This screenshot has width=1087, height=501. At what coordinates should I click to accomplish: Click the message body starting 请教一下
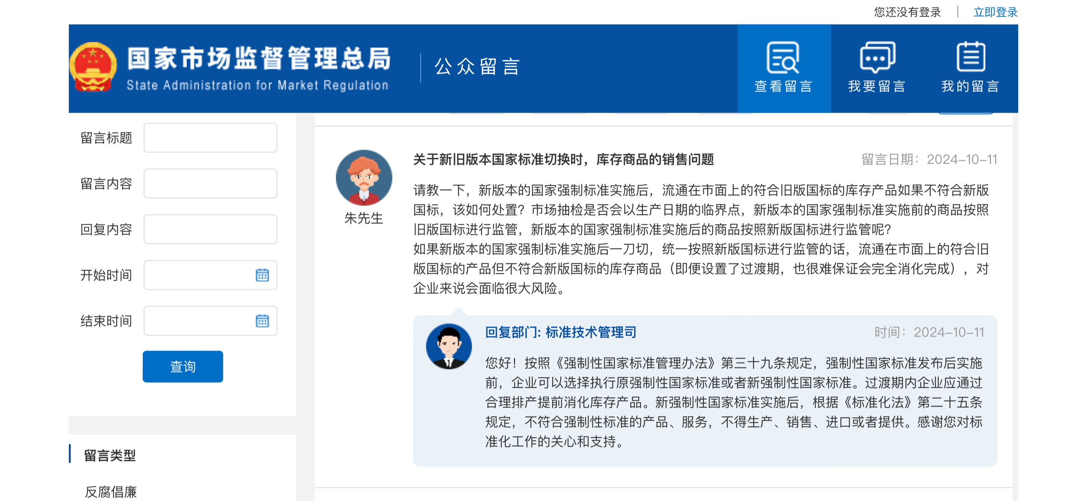[701, 239]
